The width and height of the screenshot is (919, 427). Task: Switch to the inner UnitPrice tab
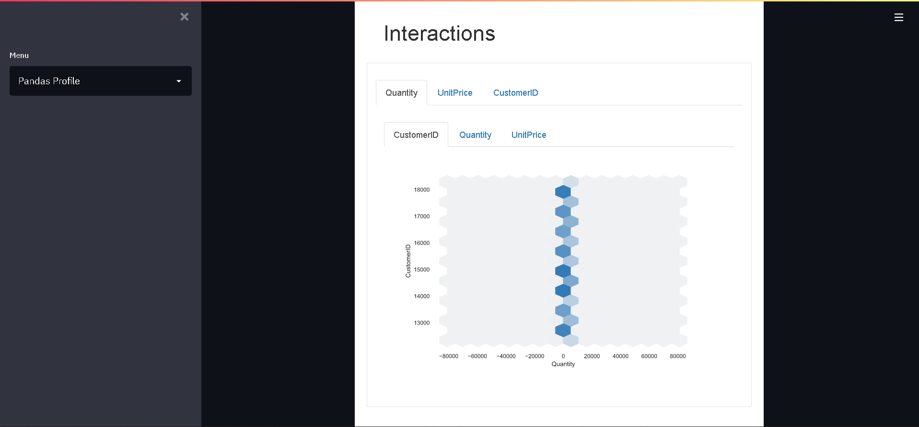coord(529,135)
